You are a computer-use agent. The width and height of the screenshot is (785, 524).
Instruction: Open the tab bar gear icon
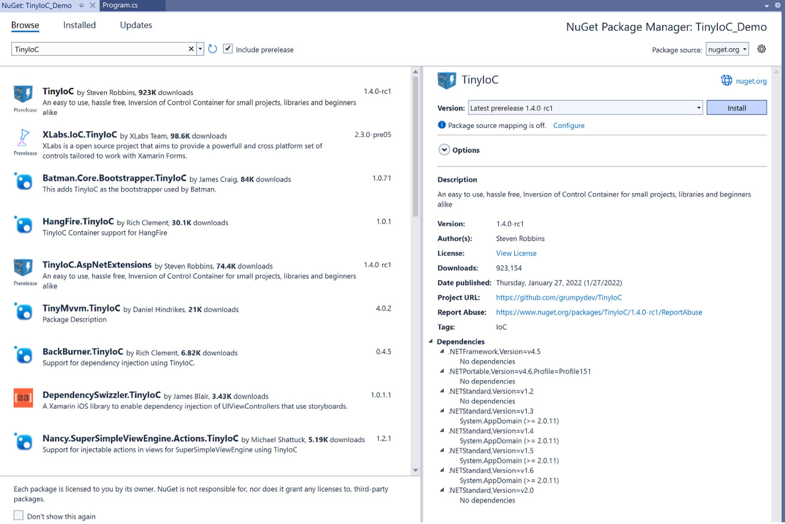click(778, 5)
